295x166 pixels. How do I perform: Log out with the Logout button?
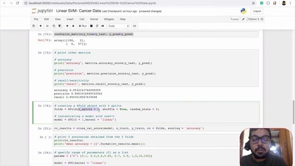coord(257,11)
